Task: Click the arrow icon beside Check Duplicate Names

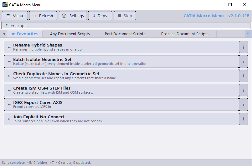Action: coord(9,76)
